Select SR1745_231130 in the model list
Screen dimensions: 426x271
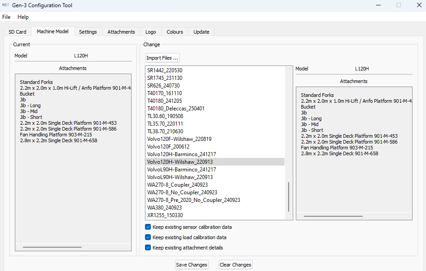click(x=215, y=78)
